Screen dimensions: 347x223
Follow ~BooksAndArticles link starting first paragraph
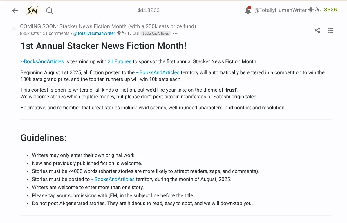42,61
